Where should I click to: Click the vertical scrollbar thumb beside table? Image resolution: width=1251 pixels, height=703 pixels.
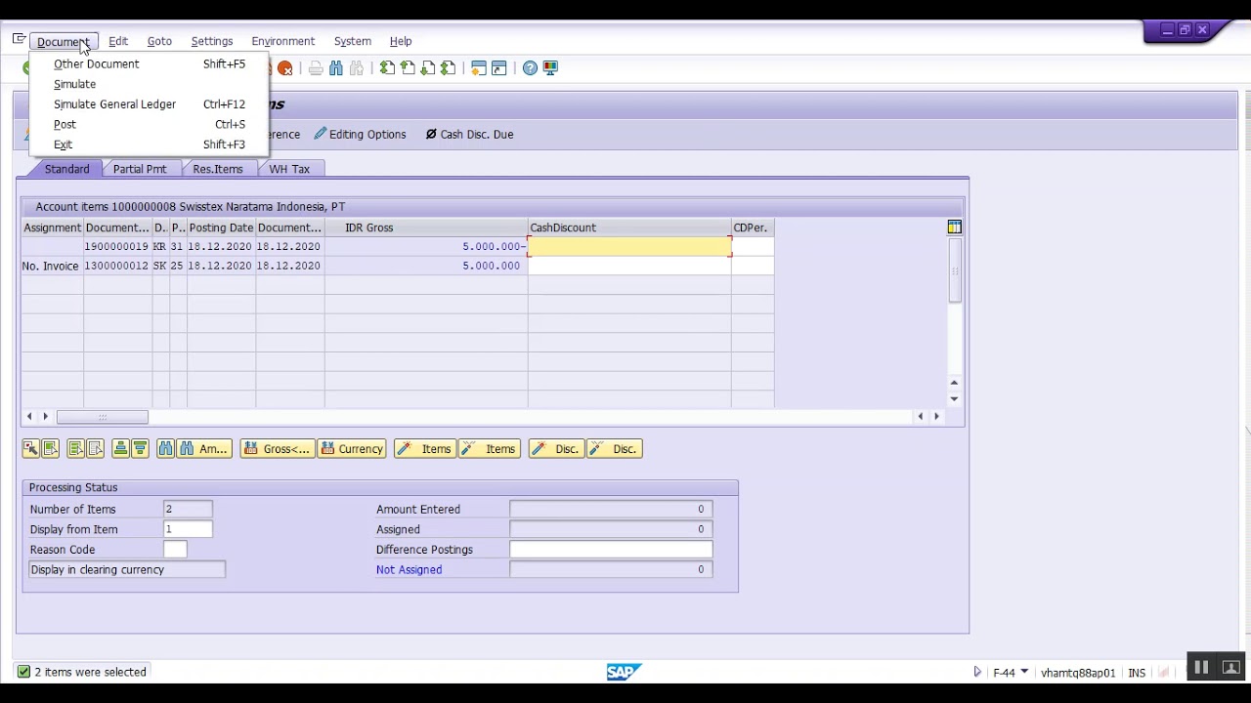(x=954, y=272)
